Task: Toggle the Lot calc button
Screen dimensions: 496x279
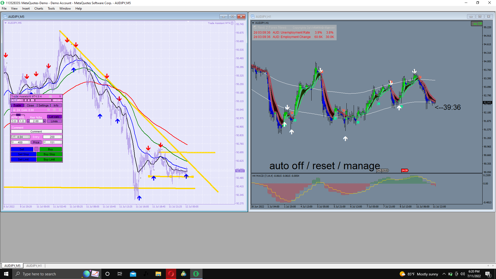Action: point(54,117)
